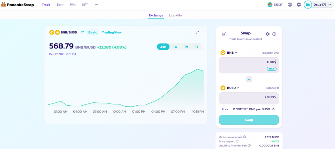Select the 1W chart range
This screenshot has height=149, width=335.
[175, 47]
